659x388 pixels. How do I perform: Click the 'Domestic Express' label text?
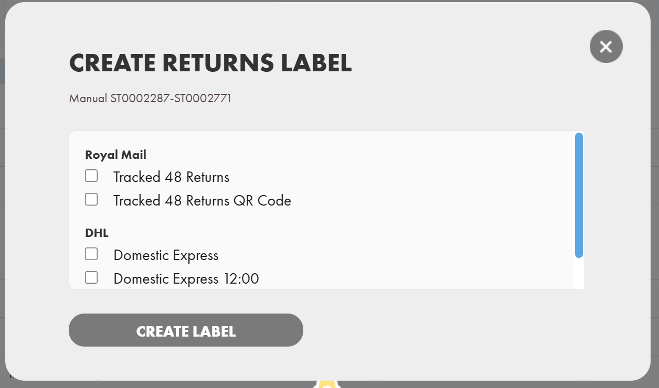166,255
